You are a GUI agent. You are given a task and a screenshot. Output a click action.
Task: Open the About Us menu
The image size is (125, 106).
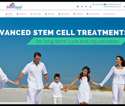point(21,14)
